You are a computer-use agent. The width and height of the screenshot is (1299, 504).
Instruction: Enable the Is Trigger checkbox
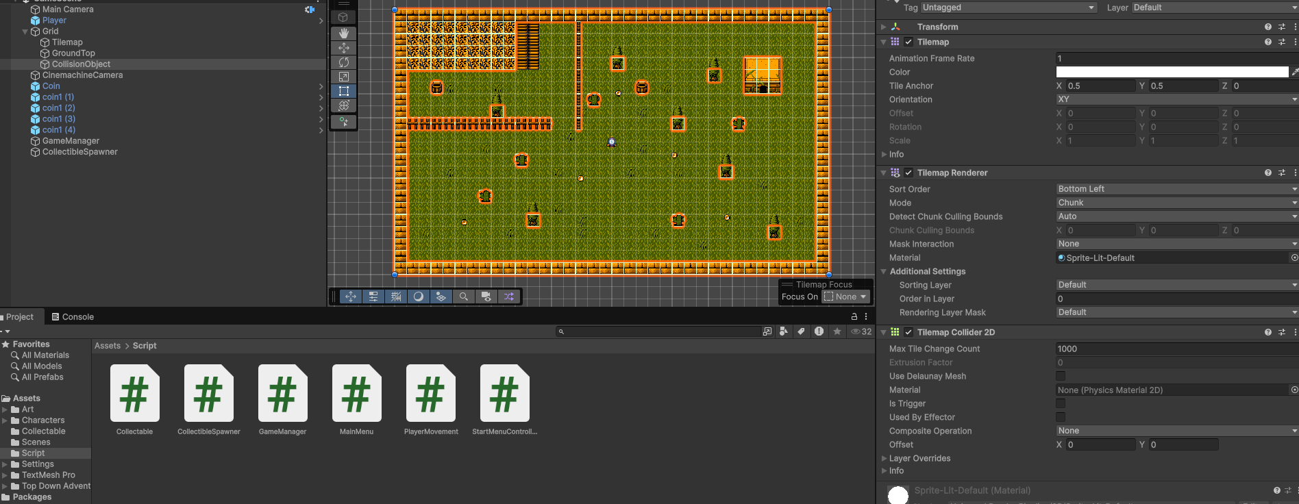[1061, 403]
